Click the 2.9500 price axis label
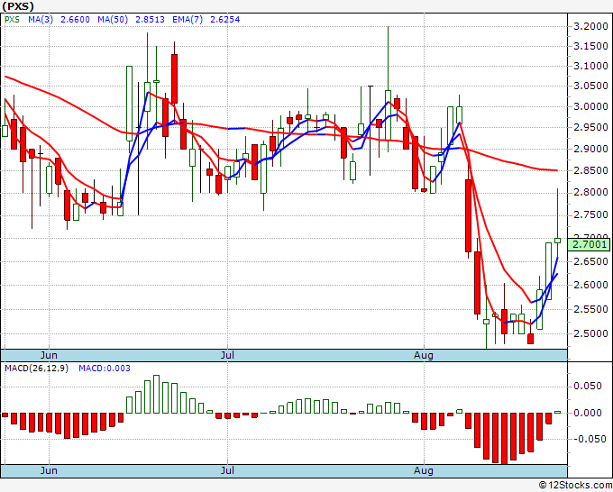613x492 pixels. point(590,127)
